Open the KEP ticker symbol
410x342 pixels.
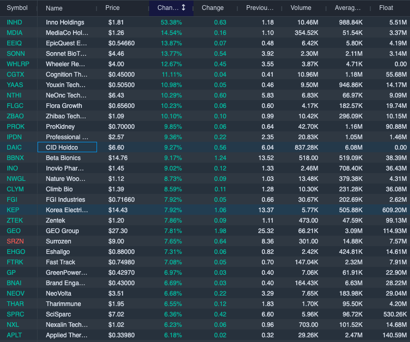pyautogui.click(x=13, y=210)
